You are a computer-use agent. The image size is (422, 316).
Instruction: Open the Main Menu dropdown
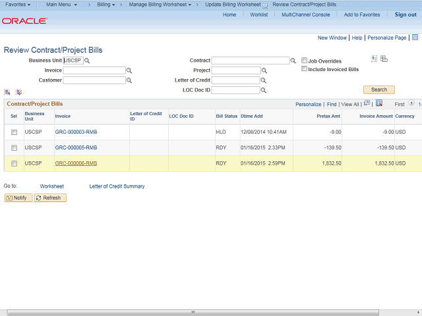pos(61,5)
